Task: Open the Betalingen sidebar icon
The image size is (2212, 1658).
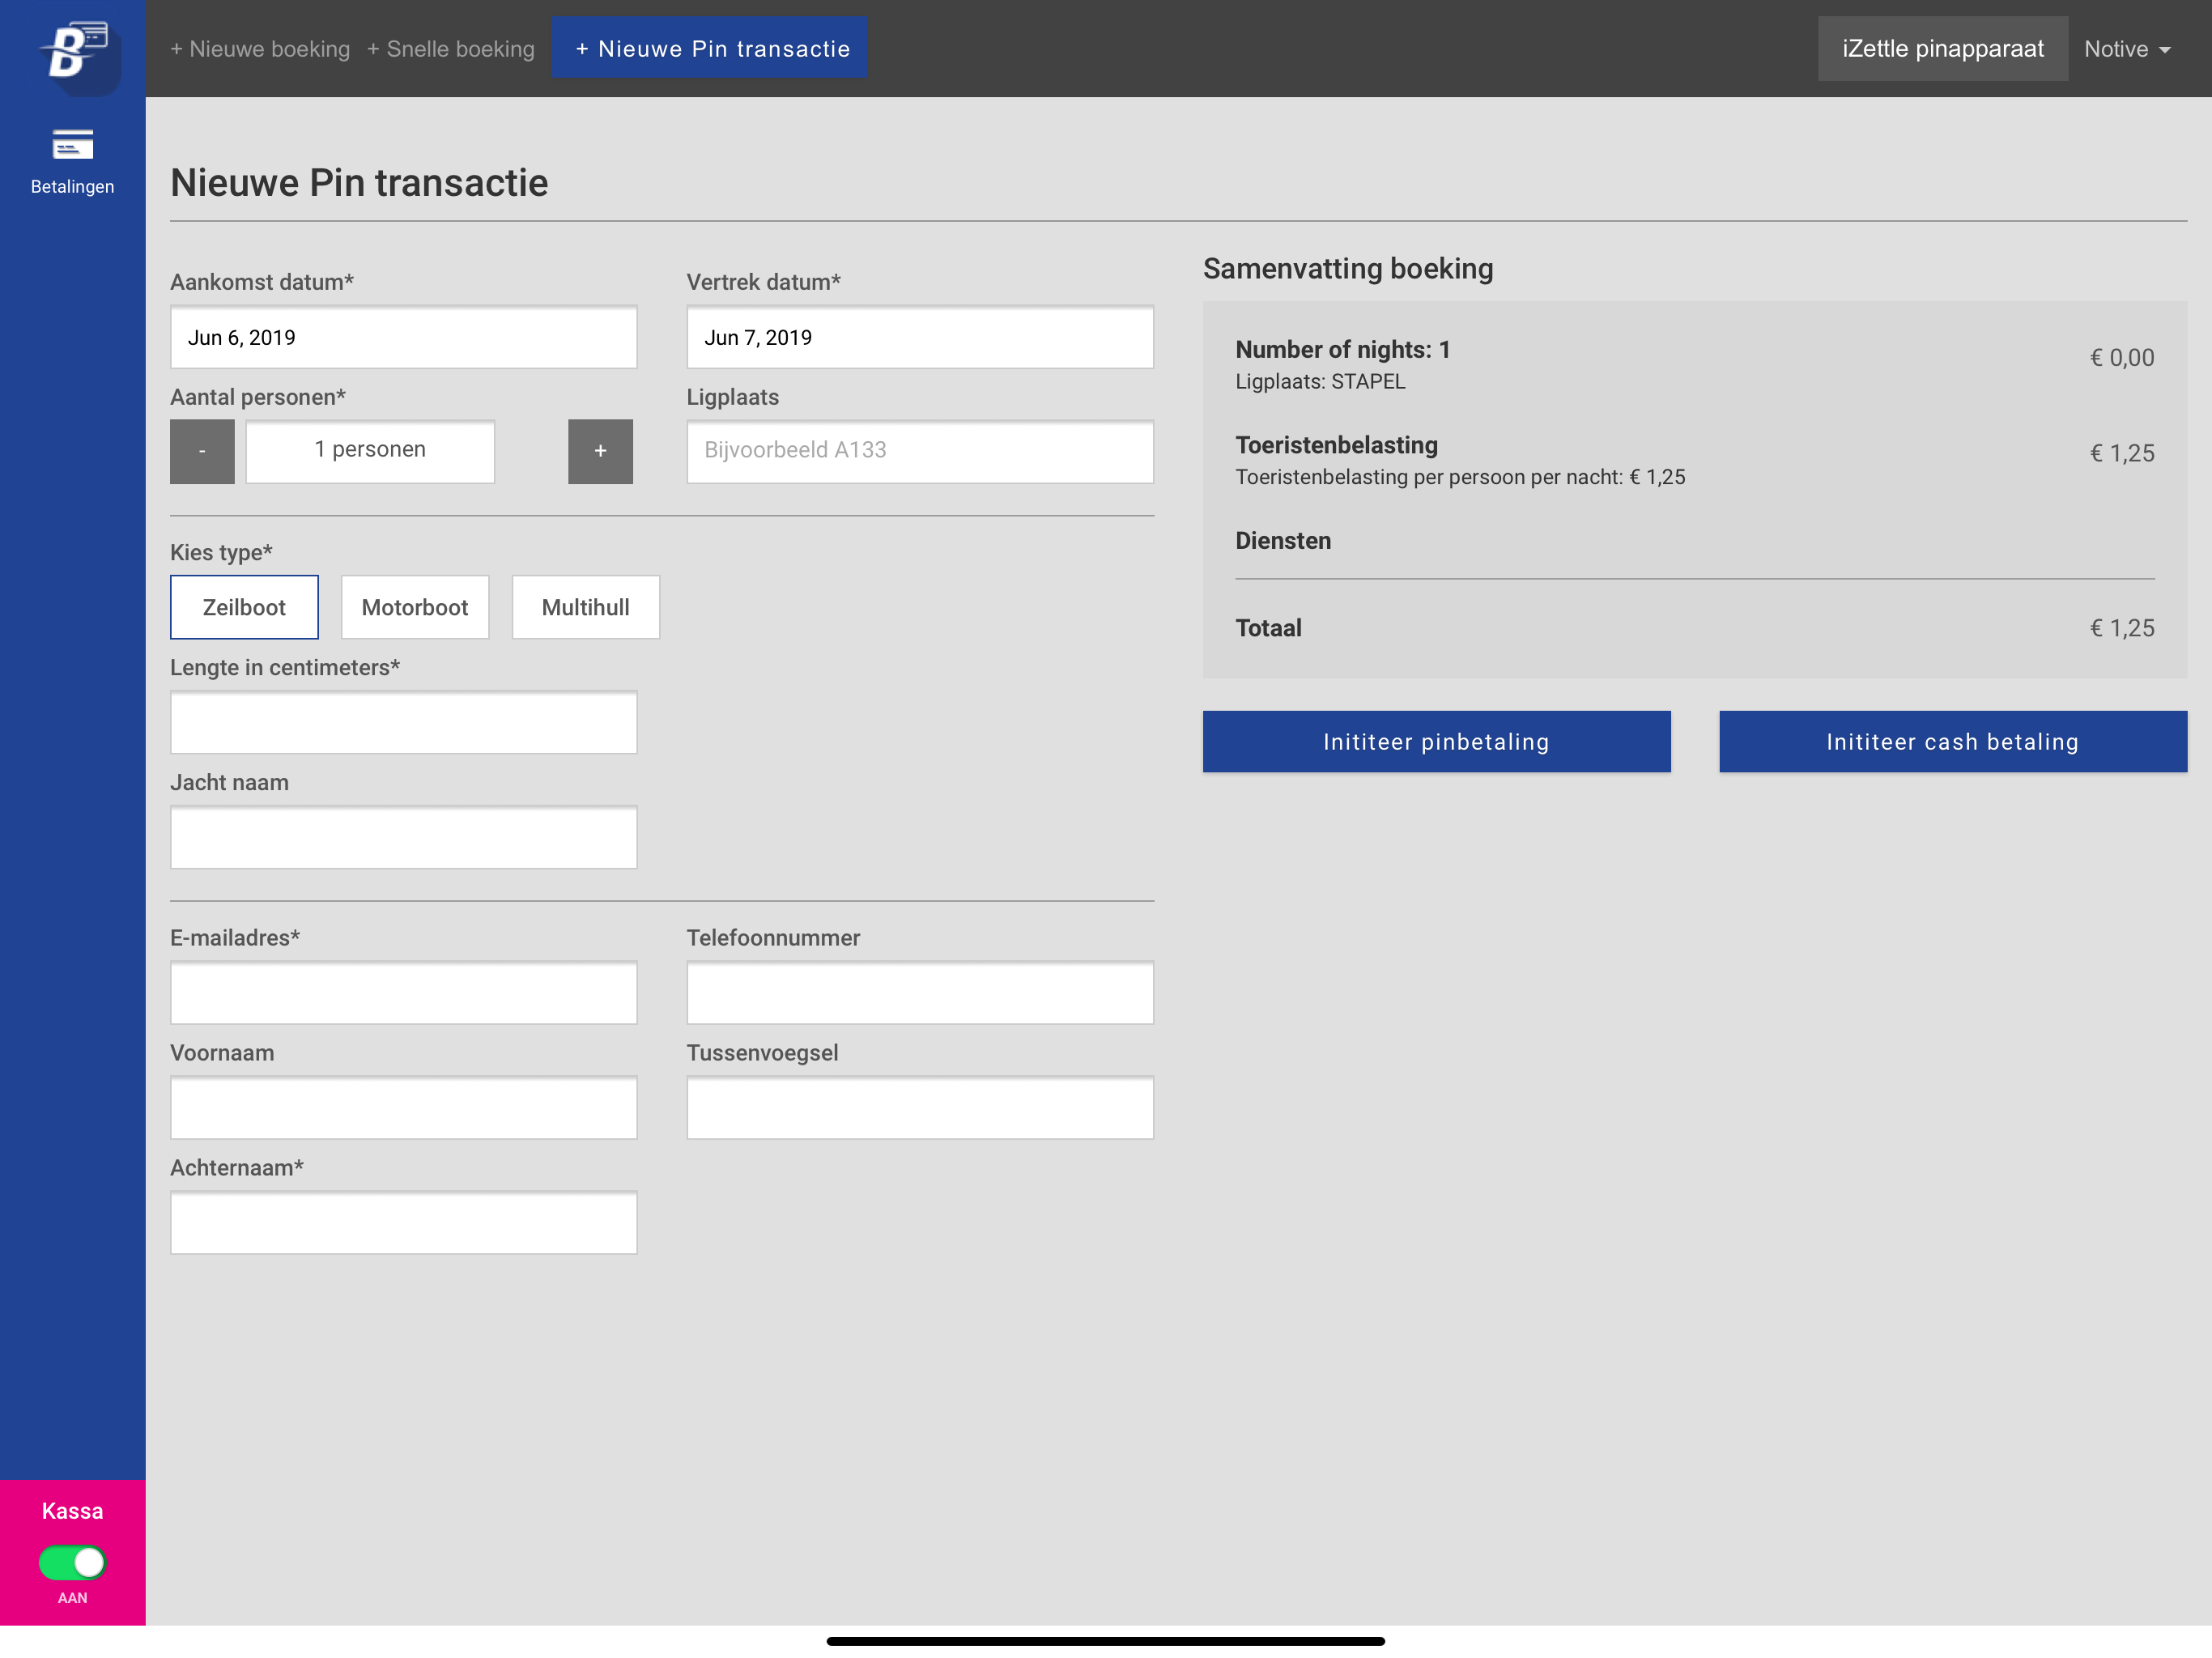Action: (x=72, y=160)
